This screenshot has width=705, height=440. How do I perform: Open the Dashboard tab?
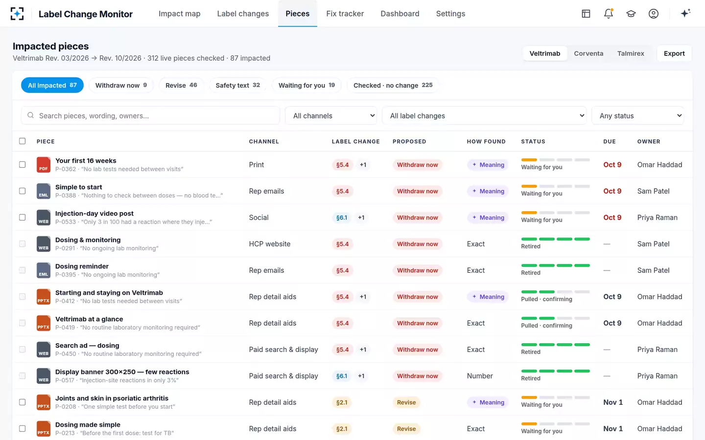[400, 14]
